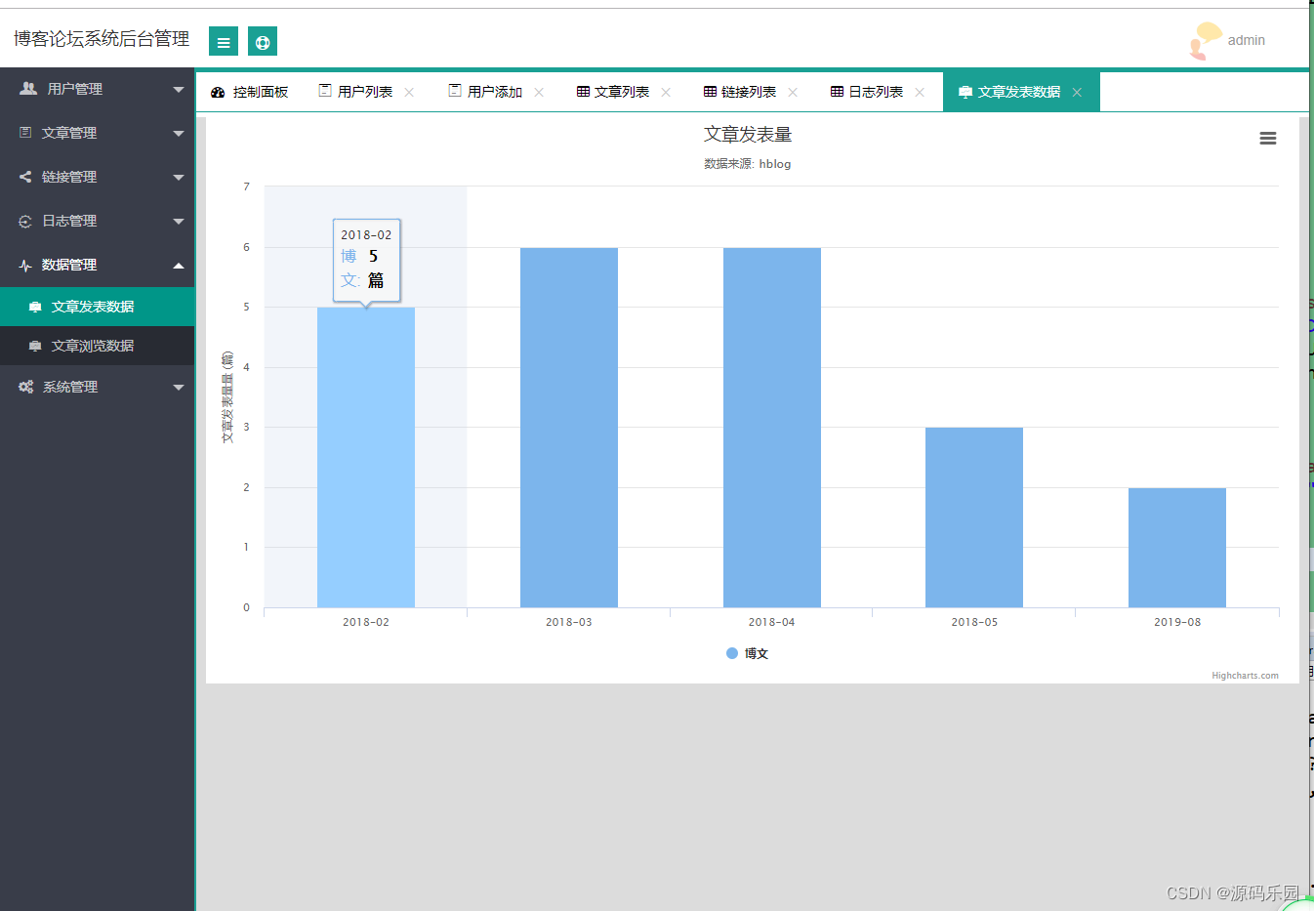1314x911 pixels.
Task: Click the 文章管理 document icon
Action: coord(23,132)
